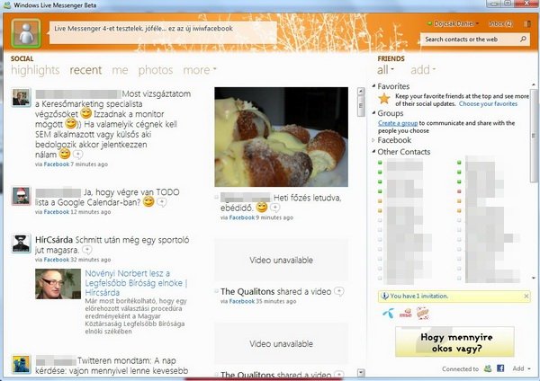Click the search magnifier icon
The image size is (540, 381).
coord(524,39)
